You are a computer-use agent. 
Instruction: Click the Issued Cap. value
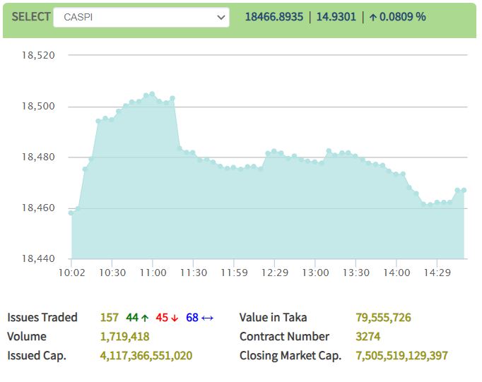(146, 356)
